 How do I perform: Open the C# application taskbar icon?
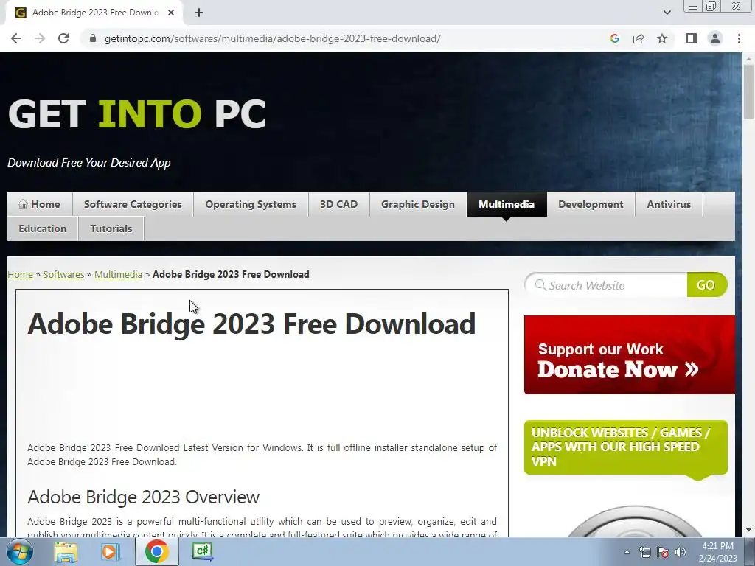pyautogui.click(x=202, y=551)
